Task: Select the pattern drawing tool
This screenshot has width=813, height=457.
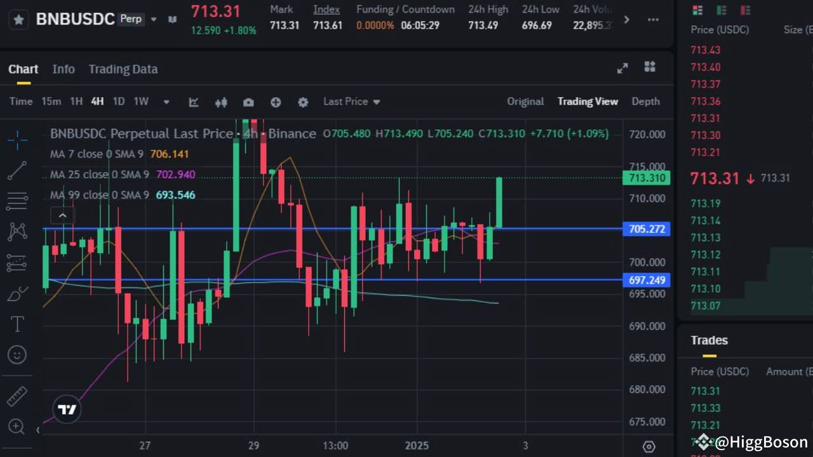Action: click(17, 232)
